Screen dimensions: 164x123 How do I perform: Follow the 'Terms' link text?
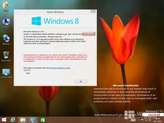(x=26, y=70)
